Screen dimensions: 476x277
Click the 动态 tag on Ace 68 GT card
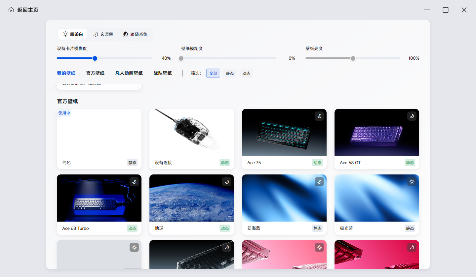pos(410,163)
